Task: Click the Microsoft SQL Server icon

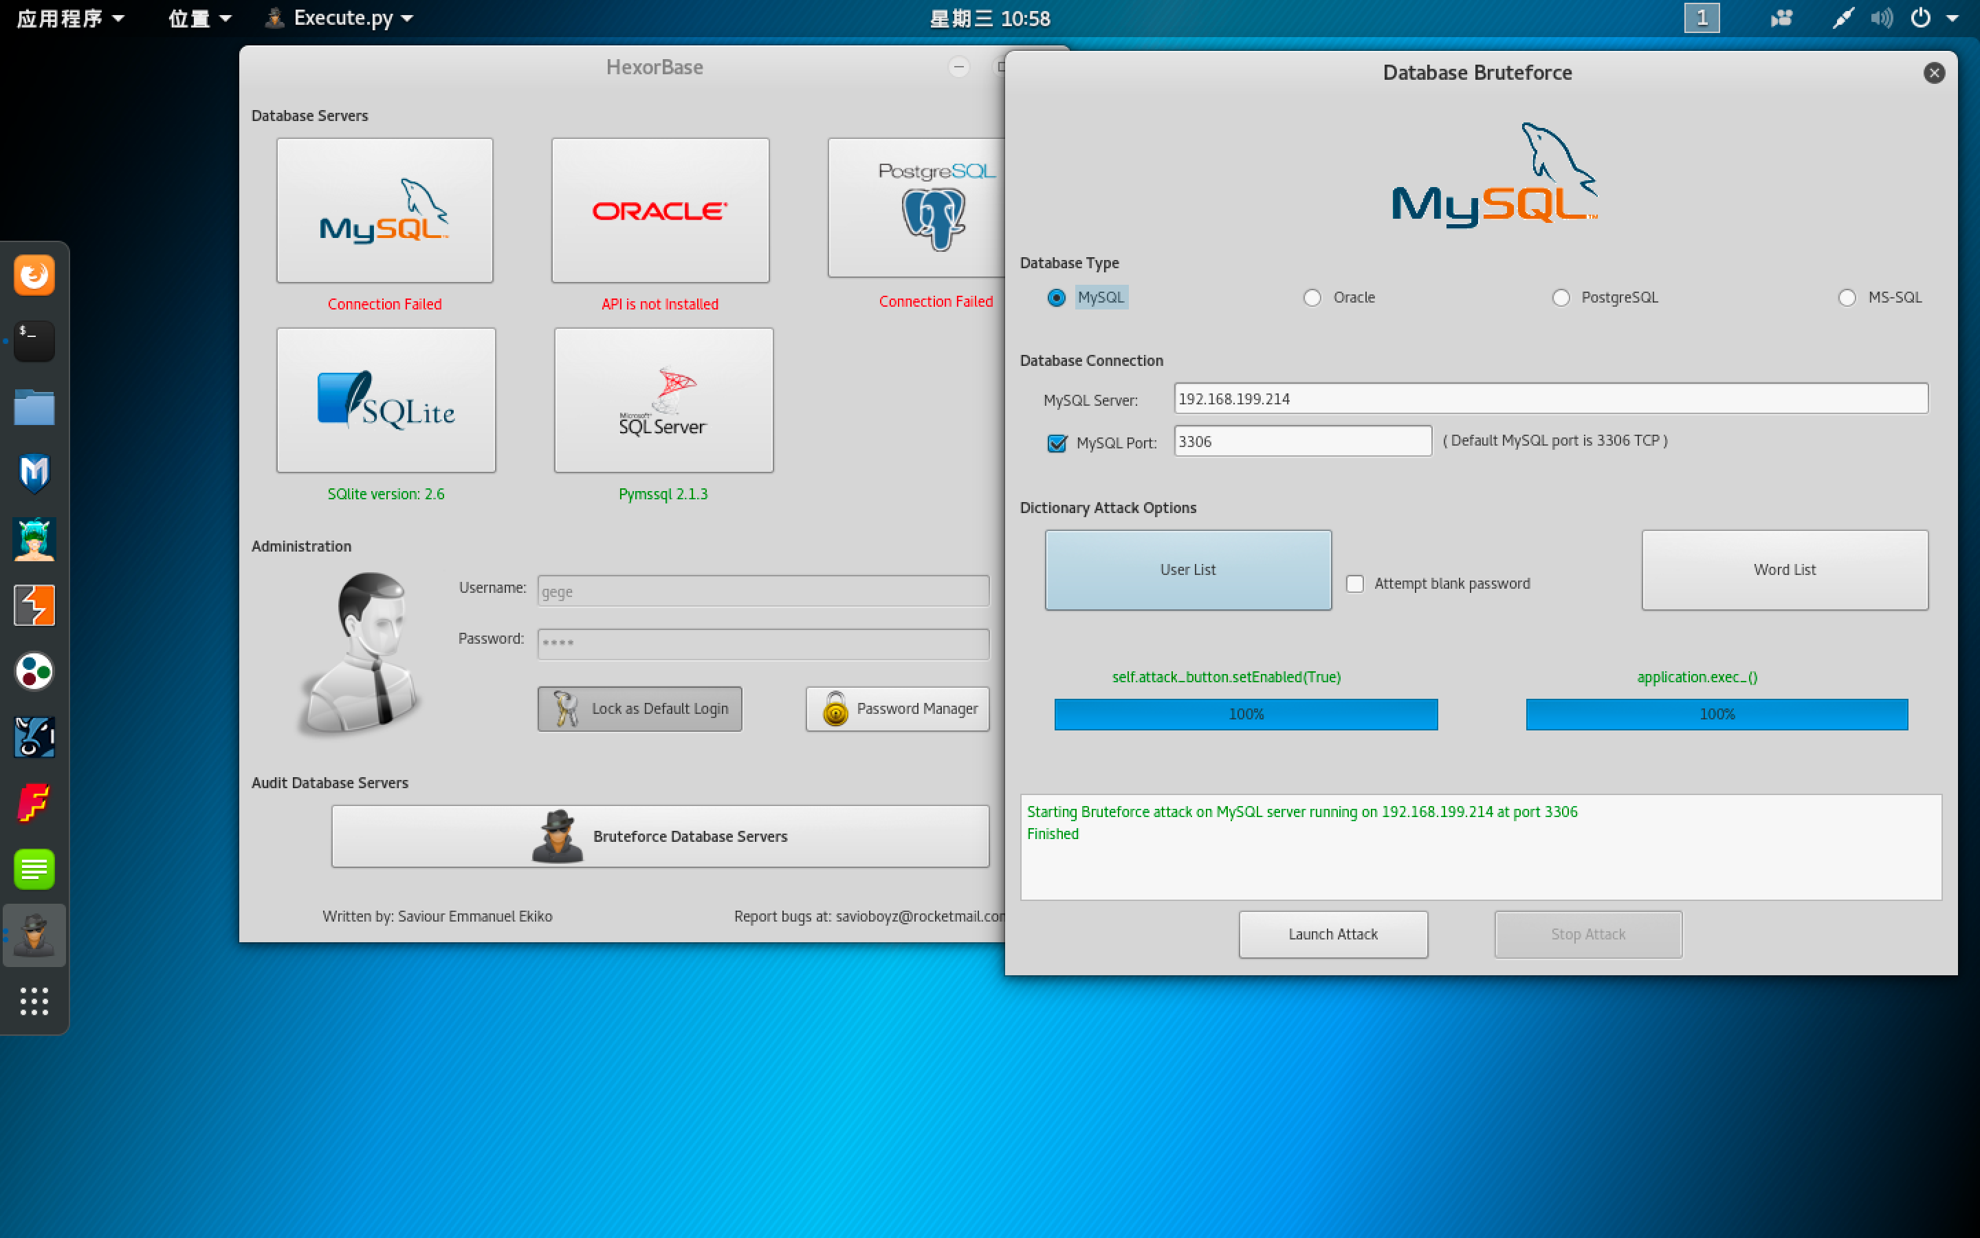Action: point(663,400)
